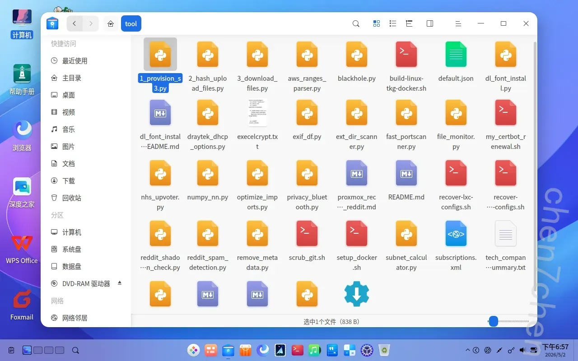Open 回收站 in the sidebar
The width and height of the screenshot is (578, 361).
click(86, 198)
